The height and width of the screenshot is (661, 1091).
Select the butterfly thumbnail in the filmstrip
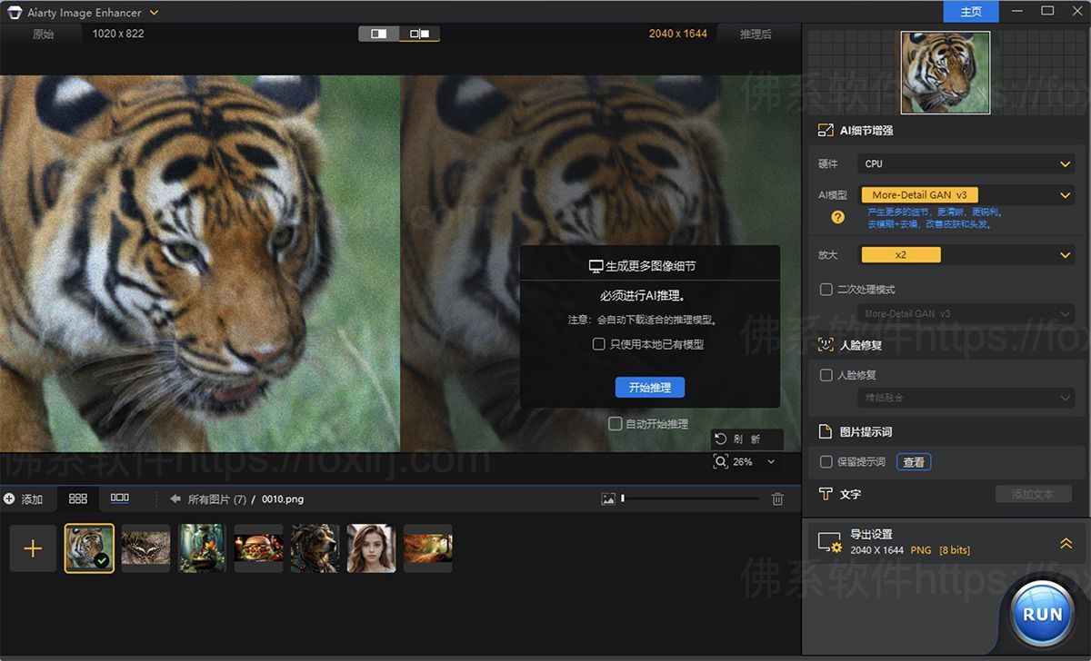tap(145, 548)
